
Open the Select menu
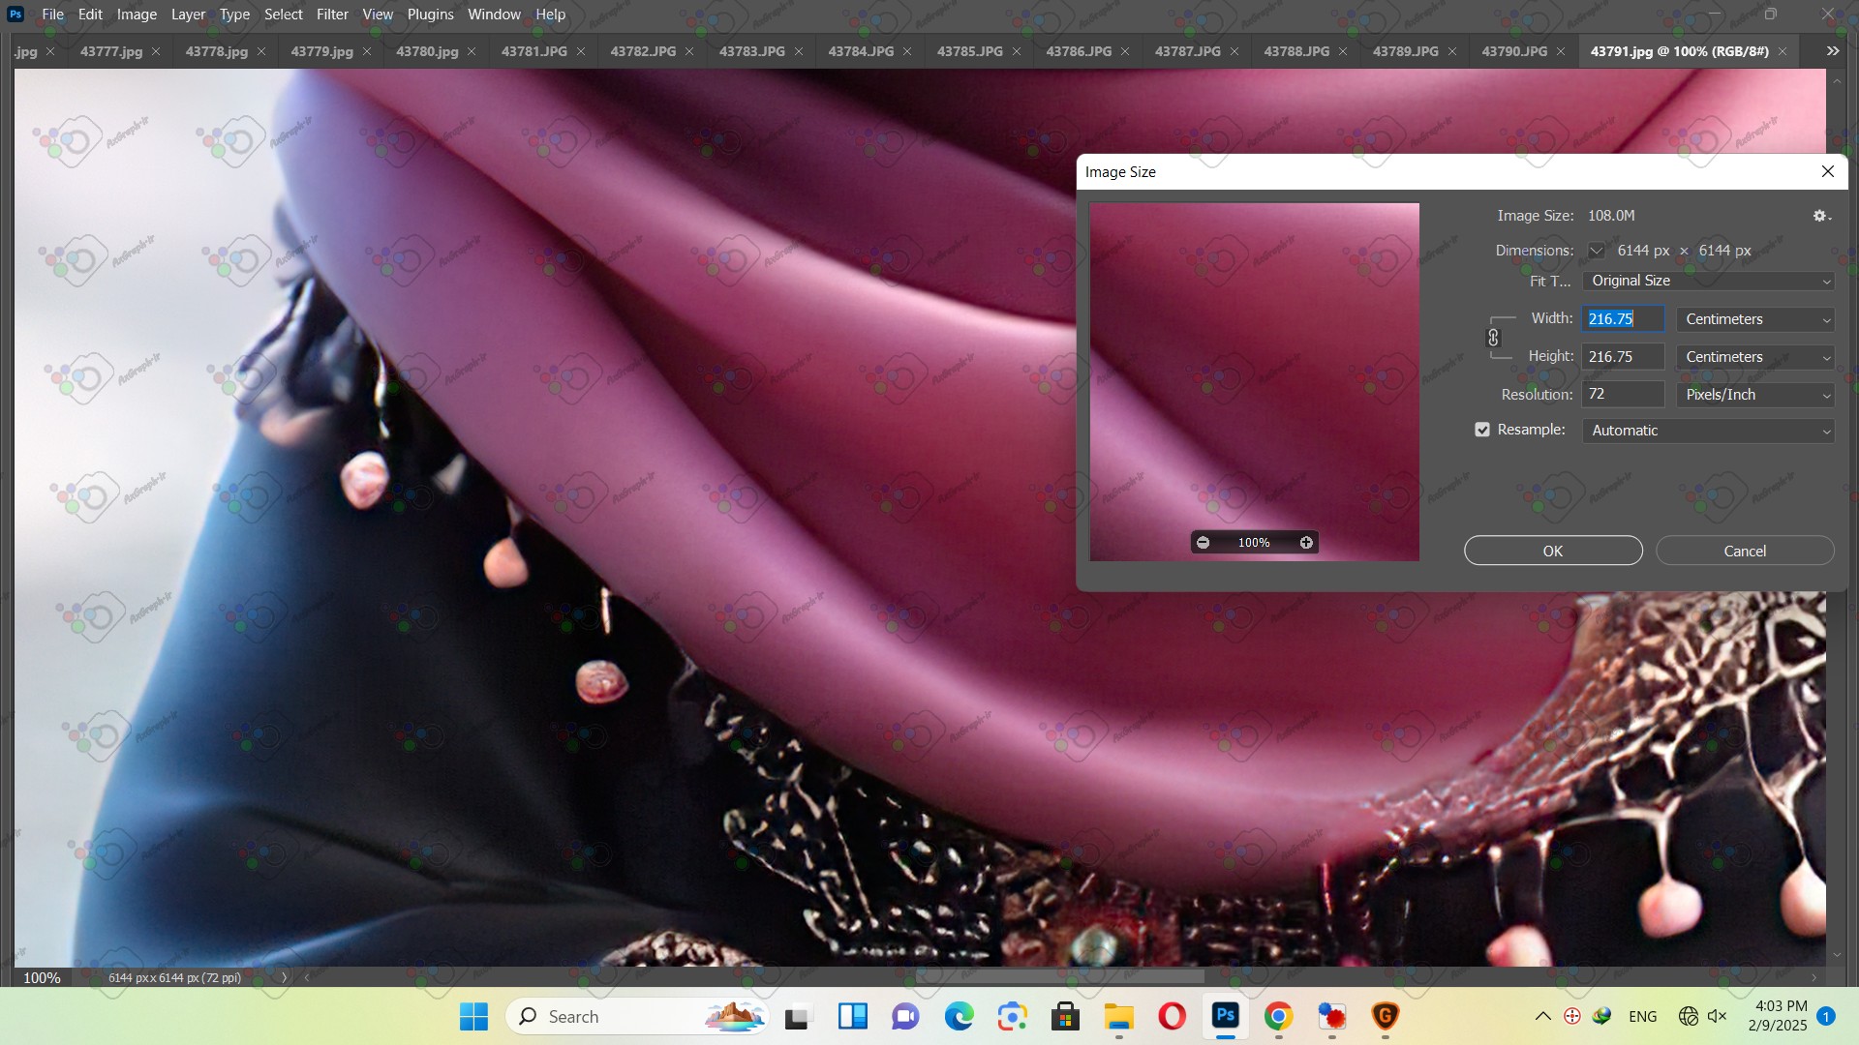284,15
